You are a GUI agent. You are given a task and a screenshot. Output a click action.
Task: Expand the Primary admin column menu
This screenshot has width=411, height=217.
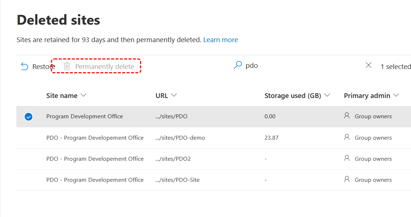point(396,95)
